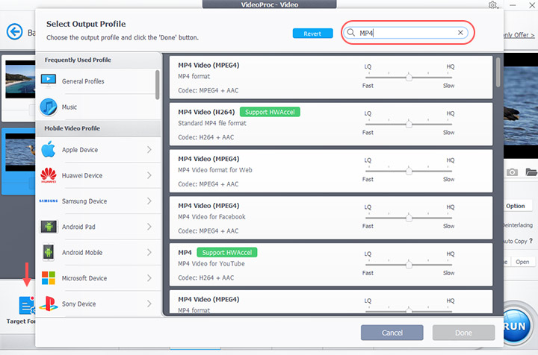
Task: Click the profile results scrollbar
Action: (498, 72)
